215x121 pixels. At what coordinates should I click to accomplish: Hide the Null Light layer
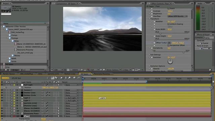pos(2,85)
